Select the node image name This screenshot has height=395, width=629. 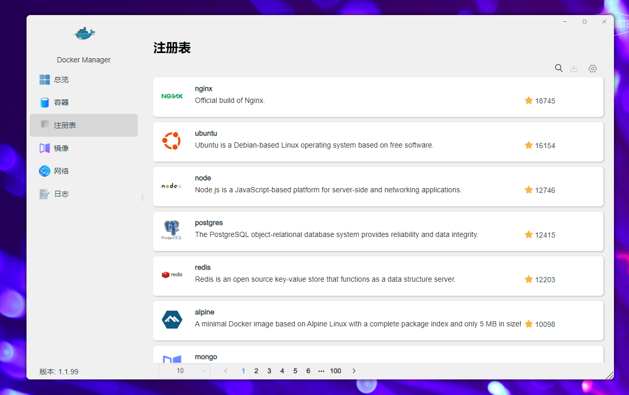[203, 178]
